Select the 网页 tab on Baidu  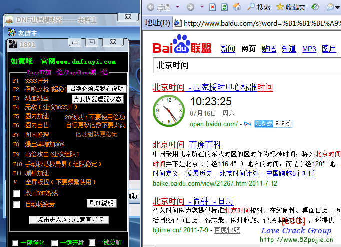[248, 49]
